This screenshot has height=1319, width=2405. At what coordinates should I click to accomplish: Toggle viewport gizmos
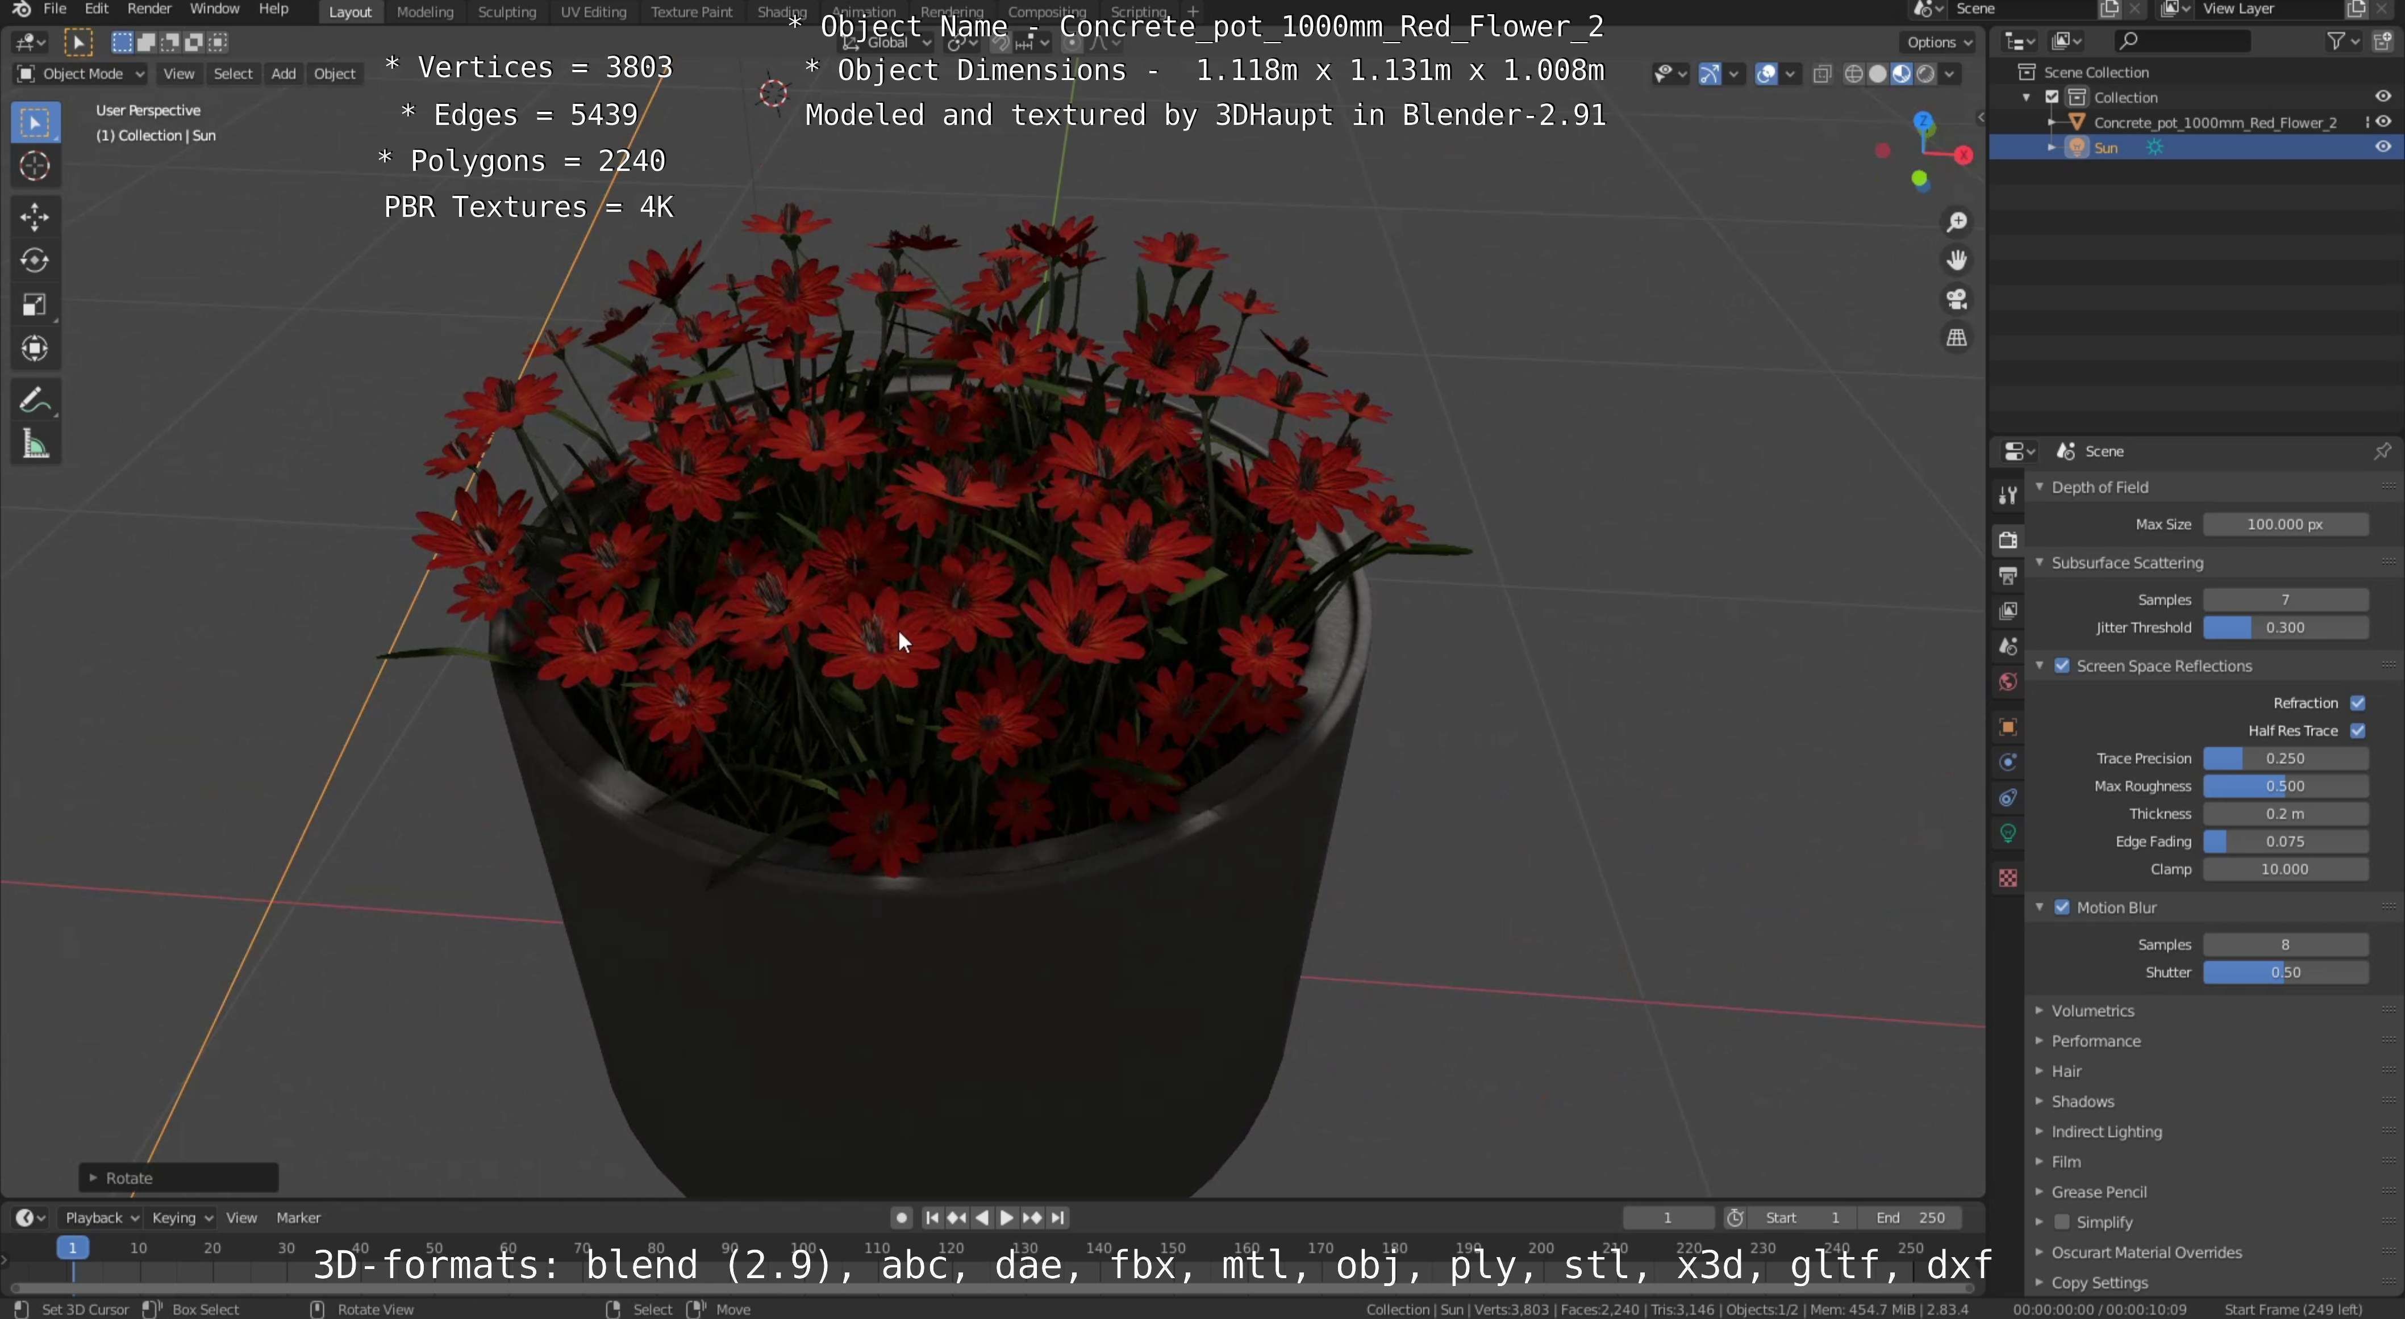pyautogui.click(x=1710, y=74)
